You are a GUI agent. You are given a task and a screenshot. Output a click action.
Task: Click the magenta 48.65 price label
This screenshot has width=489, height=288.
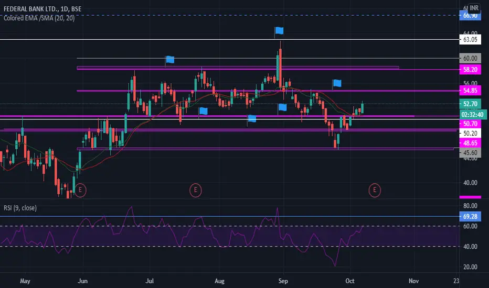click(470, 143)
